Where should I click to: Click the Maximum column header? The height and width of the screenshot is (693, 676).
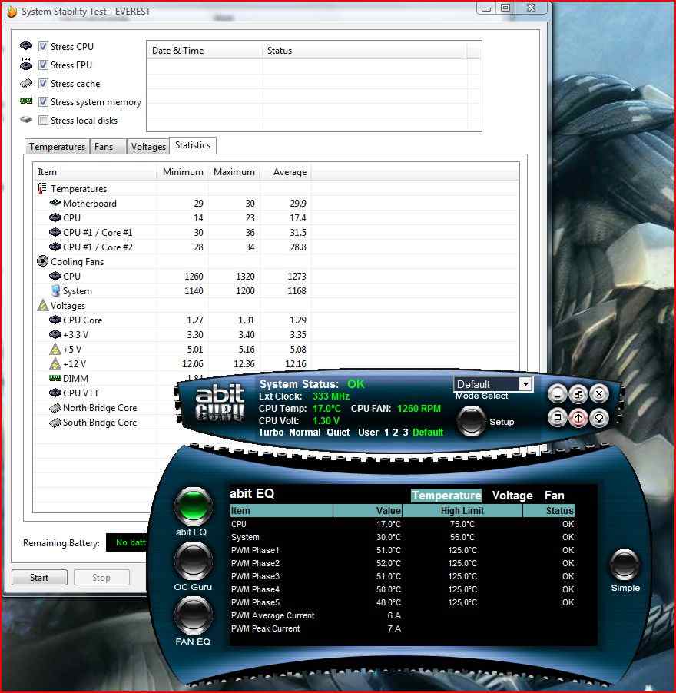coord(234,172)
